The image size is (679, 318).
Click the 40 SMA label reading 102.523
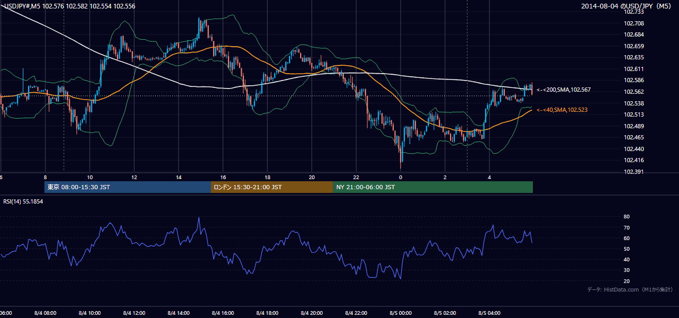(x=563, y=110)
